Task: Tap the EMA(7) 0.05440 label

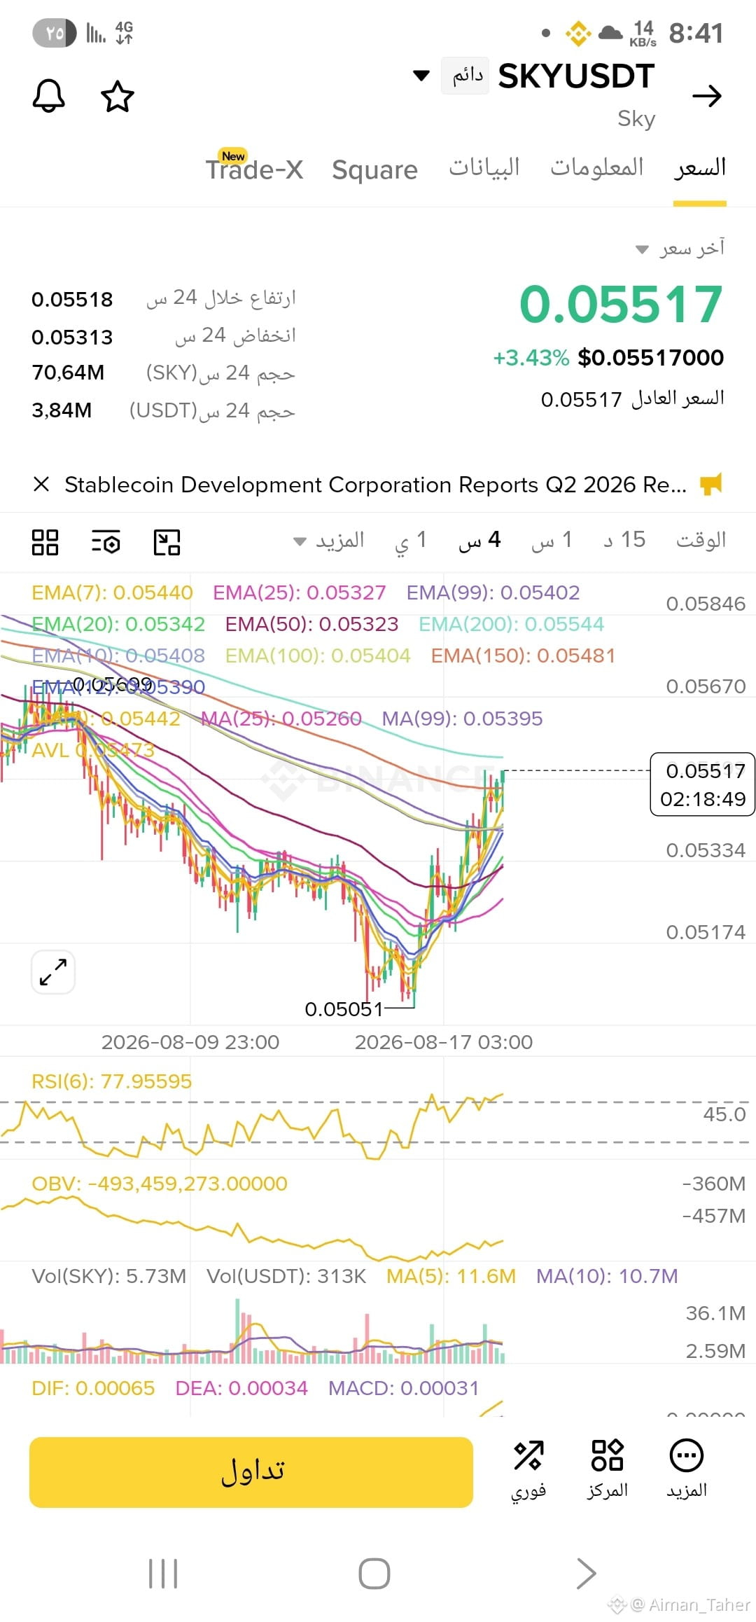Action: [112, 592]
